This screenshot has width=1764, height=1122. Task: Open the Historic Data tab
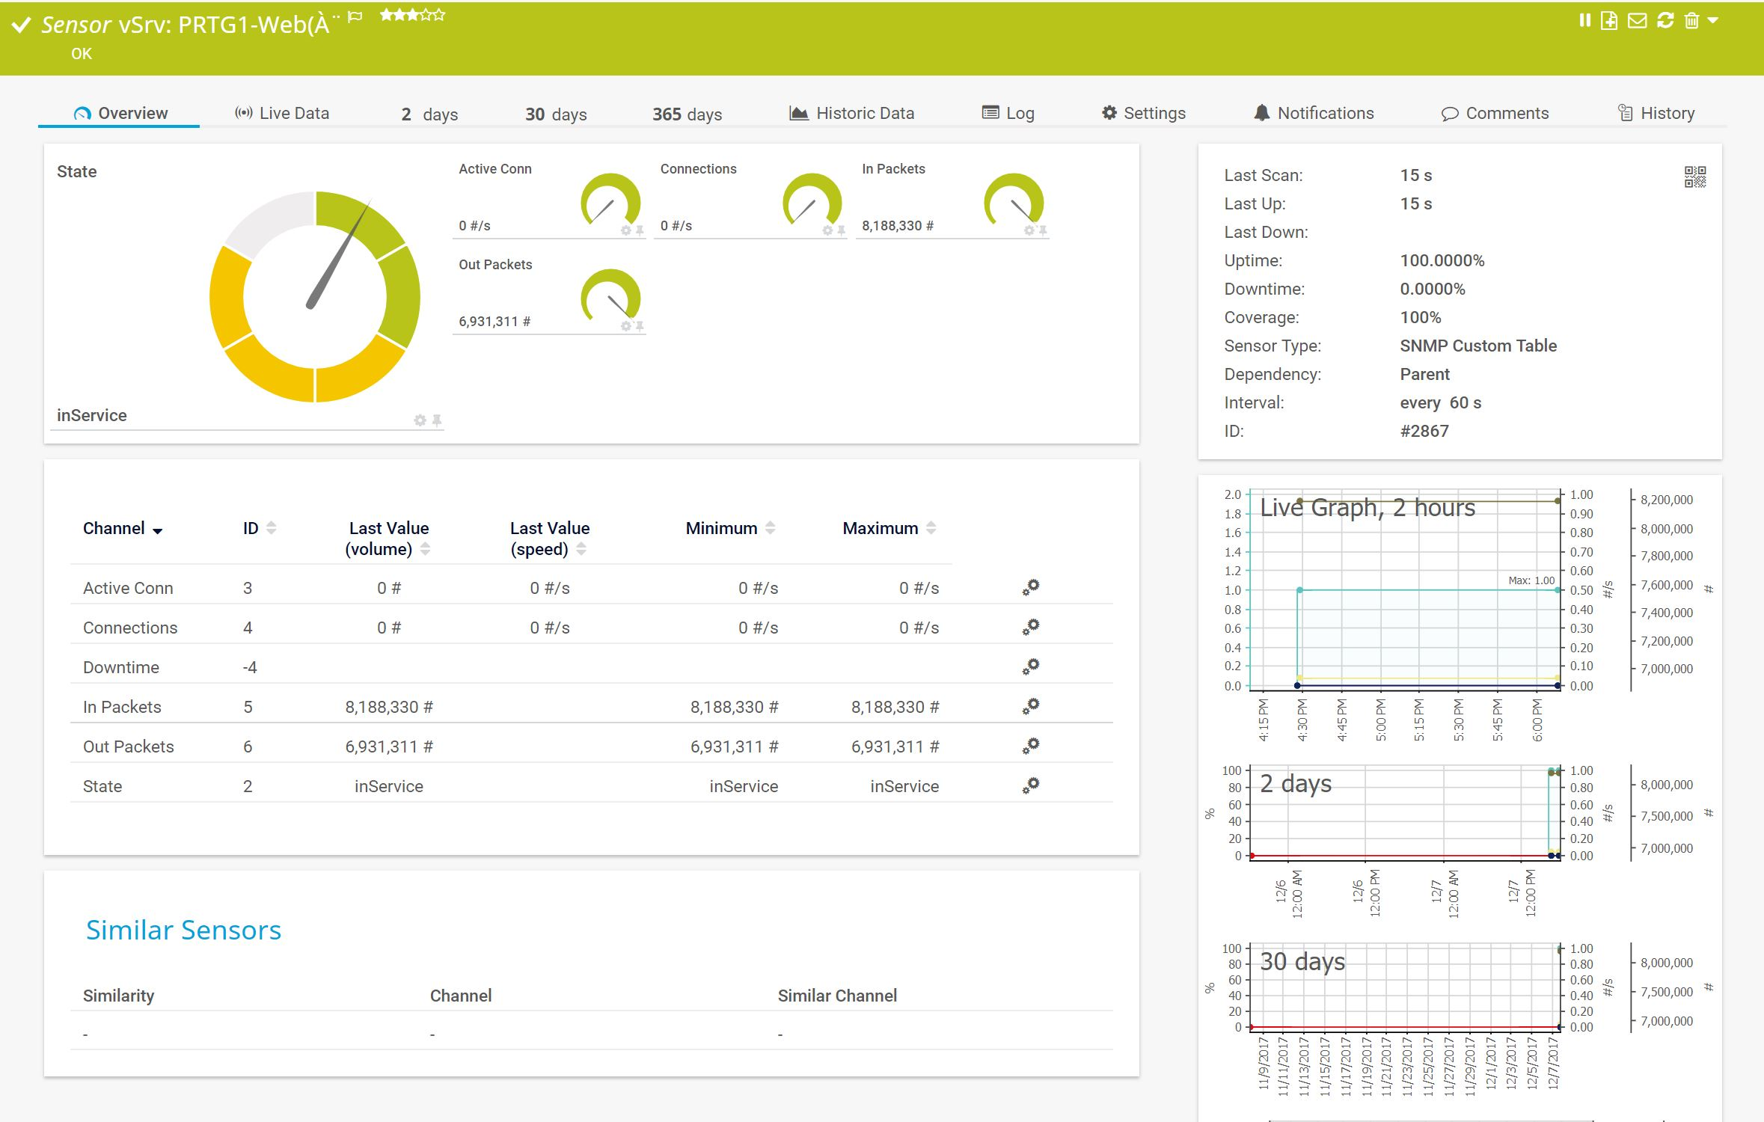coord(851,114)
